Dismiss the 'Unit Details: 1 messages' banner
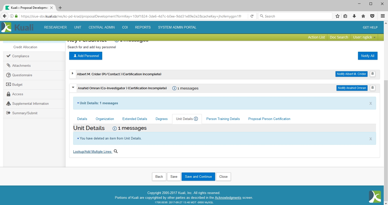The image size is (388, 205). click(371, 103)
